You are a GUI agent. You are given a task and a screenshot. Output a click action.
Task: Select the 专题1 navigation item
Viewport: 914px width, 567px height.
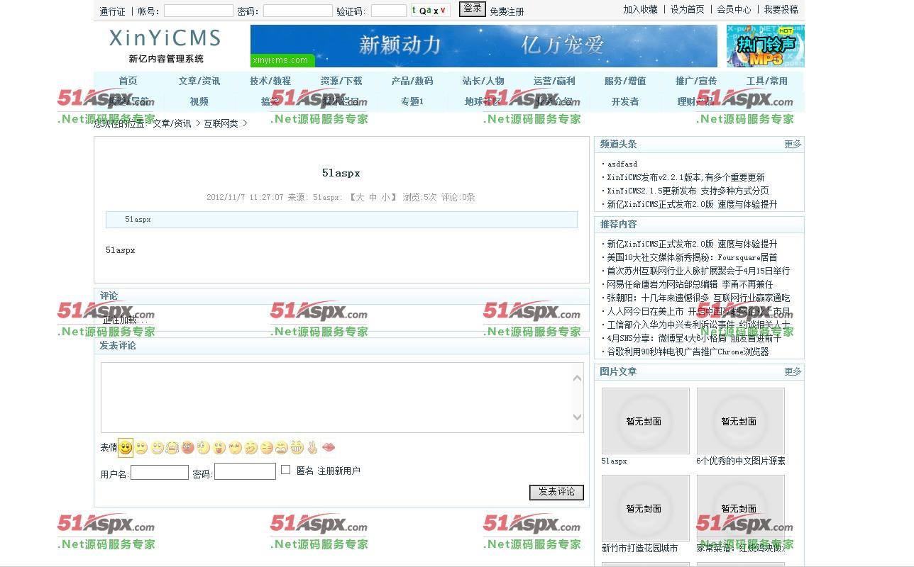point(412,101)
